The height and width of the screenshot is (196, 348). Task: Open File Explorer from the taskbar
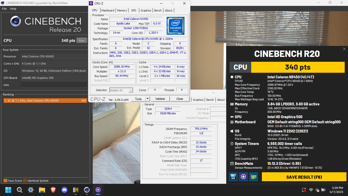(42, 190)
